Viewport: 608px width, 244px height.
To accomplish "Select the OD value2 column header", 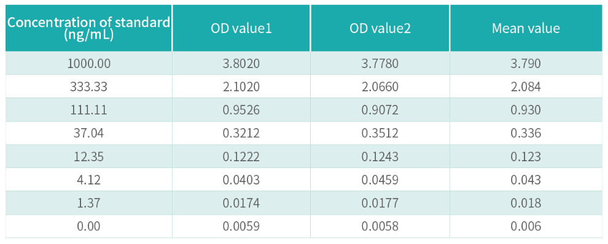I will tap(380, 28).
